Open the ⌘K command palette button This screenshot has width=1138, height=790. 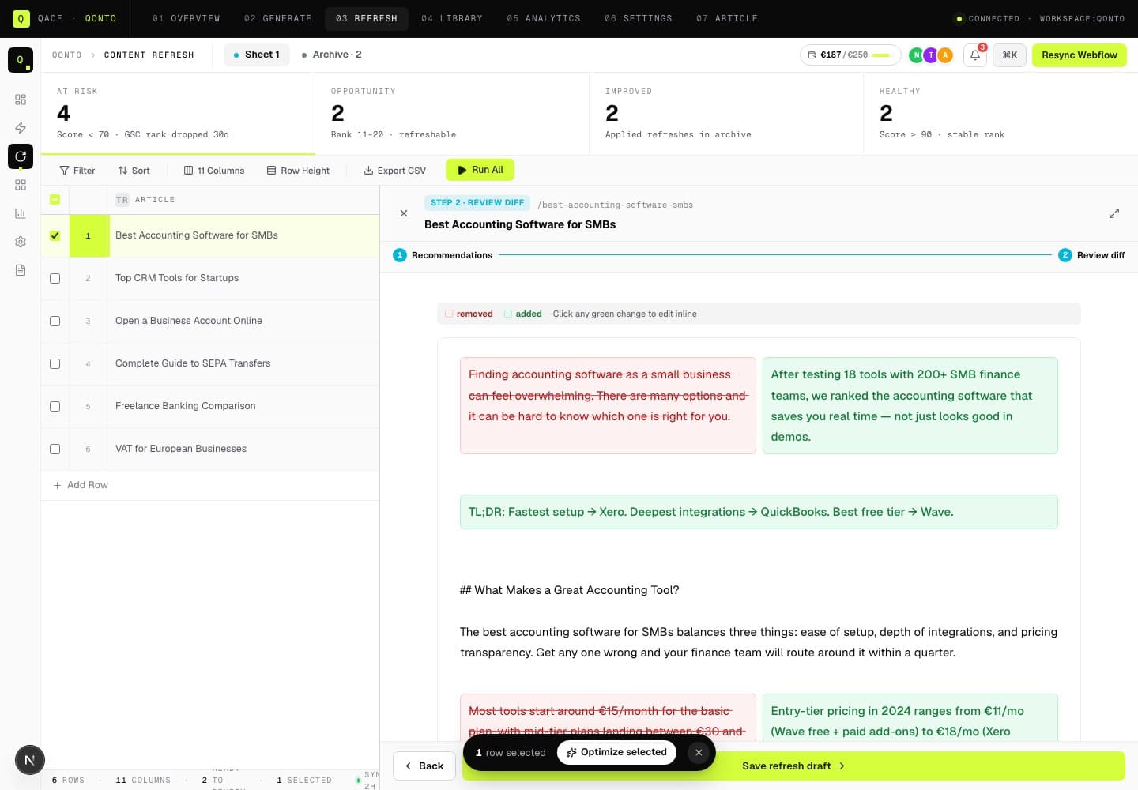tap(1009, 55)
